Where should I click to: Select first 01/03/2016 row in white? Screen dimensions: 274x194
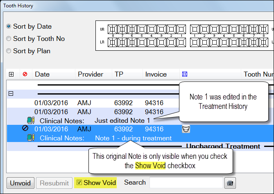point(51,103)
